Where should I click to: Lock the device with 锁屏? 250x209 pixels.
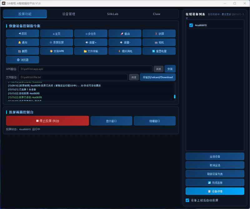(159, 34)
